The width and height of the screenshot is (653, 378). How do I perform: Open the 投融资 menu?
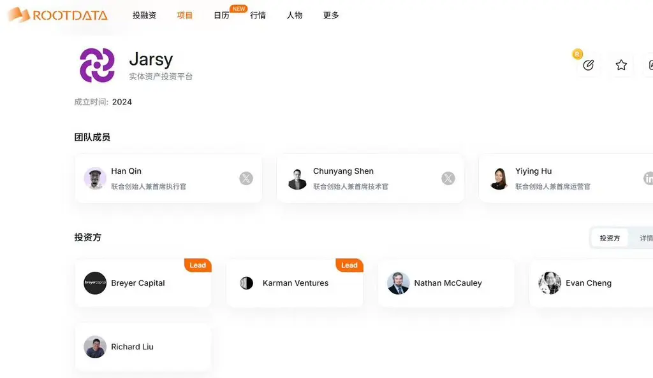coord(144,15)
